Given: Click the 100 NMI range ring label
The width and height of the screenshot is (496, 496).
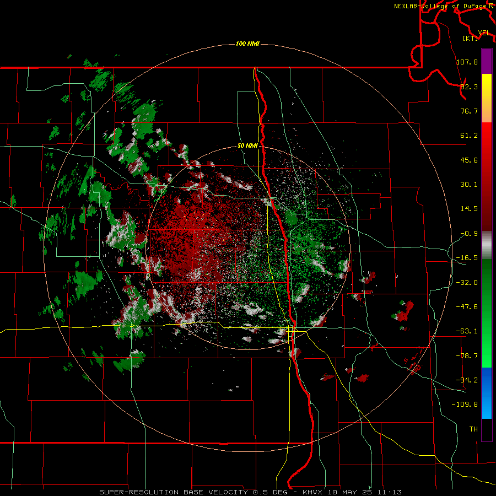Looking at the screenshot, I should 247,44.
